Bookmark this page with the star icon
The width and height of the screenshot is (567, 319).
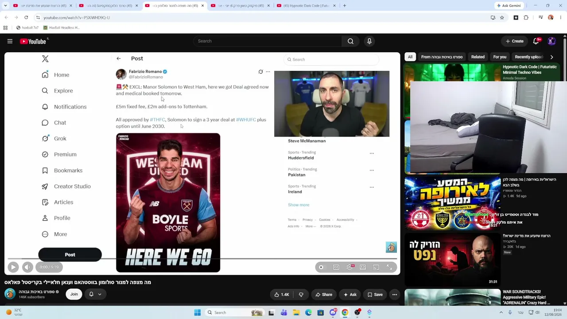tap(502, 18)
